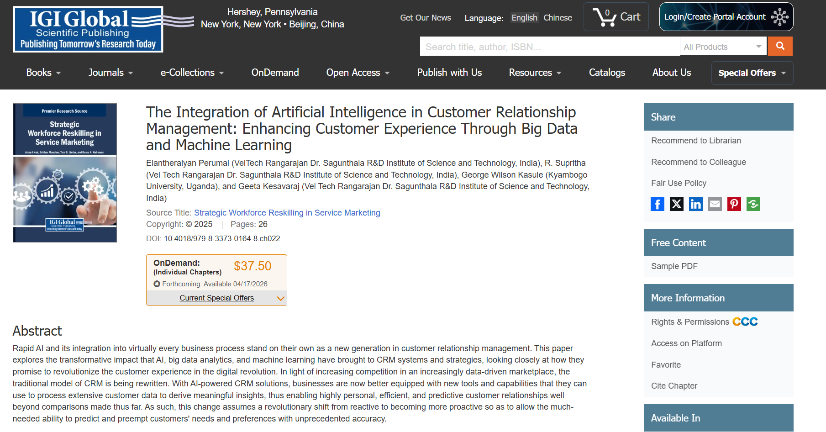
Task: Open the All Products dropdown
Action: tap(723, 47)
